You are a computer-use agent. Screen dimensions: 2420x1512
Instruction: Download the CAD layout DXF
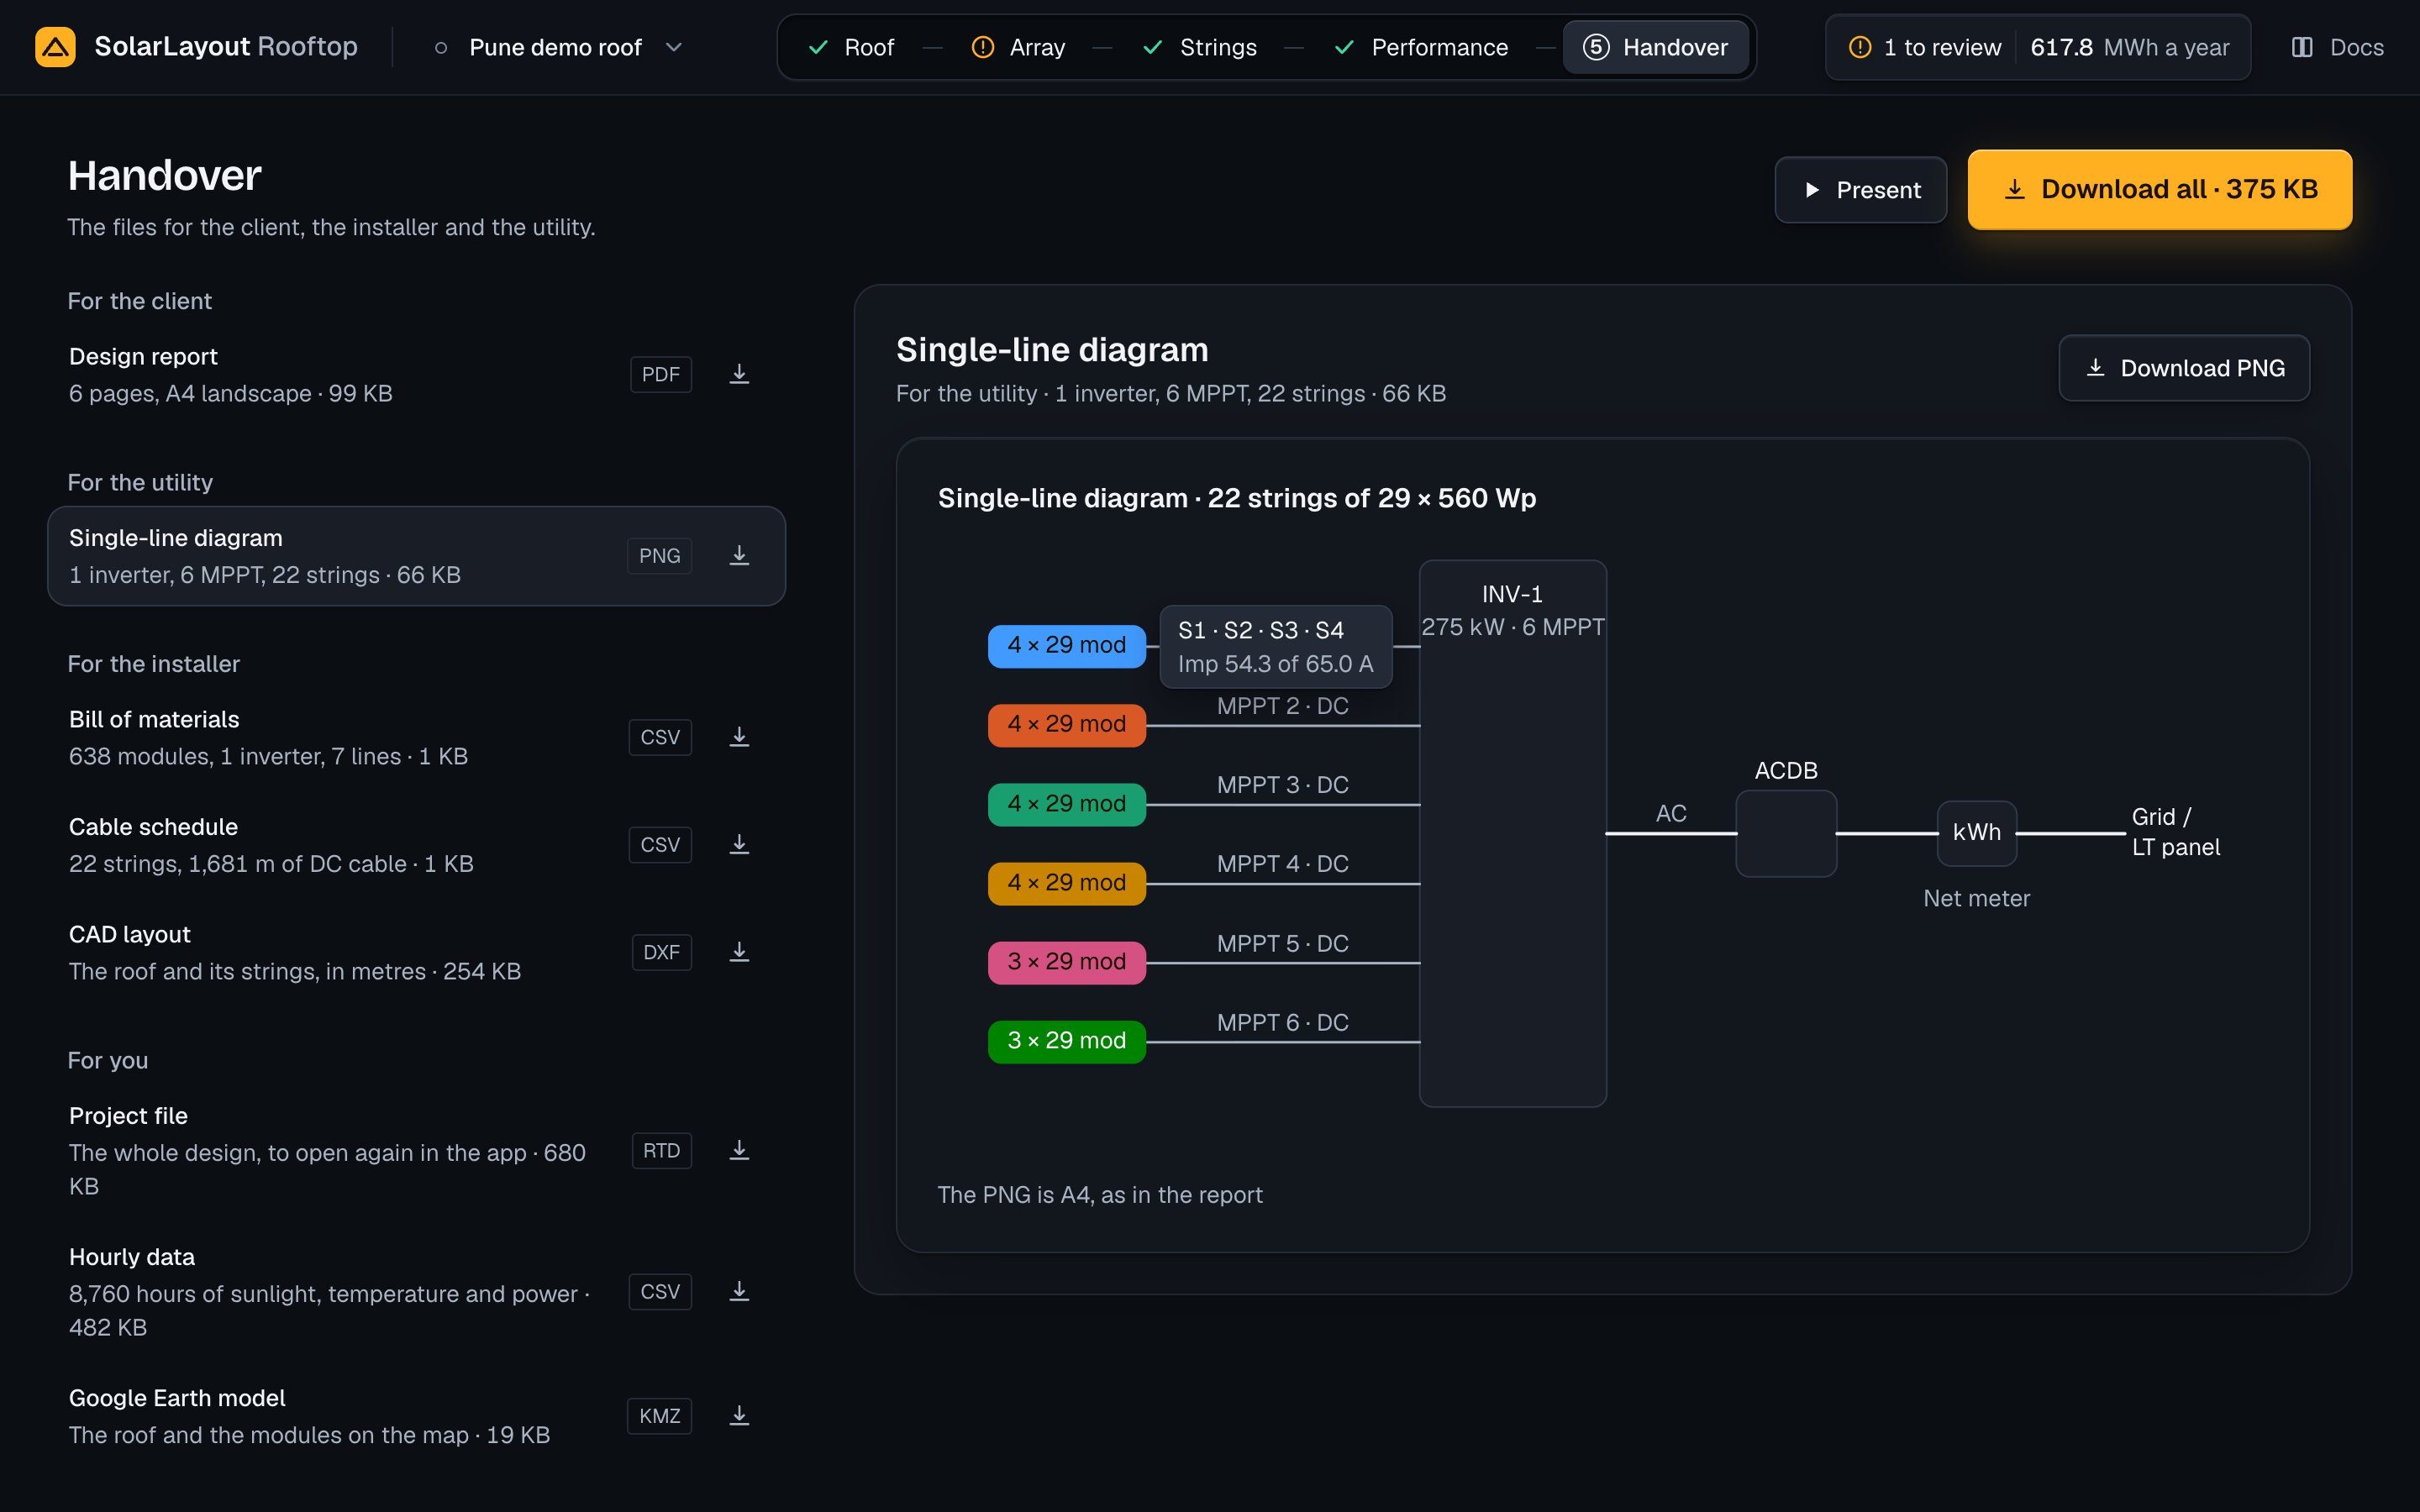[739, 952]
